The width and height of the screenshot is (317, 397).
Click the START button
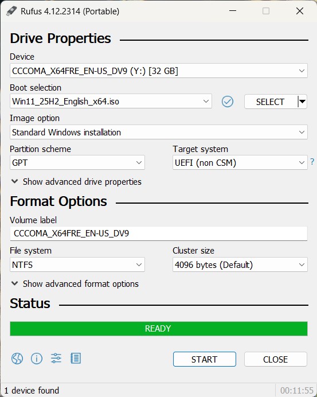[205, 359]
